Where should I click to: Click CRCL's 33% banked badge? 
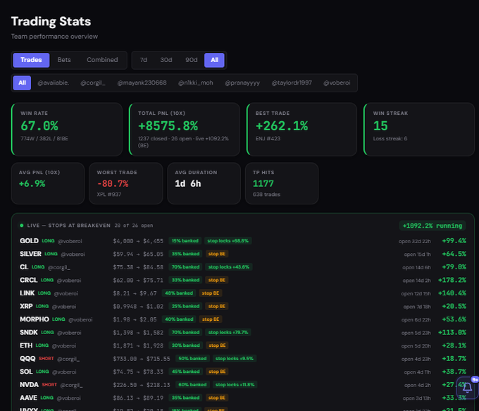tap(185, 280)
